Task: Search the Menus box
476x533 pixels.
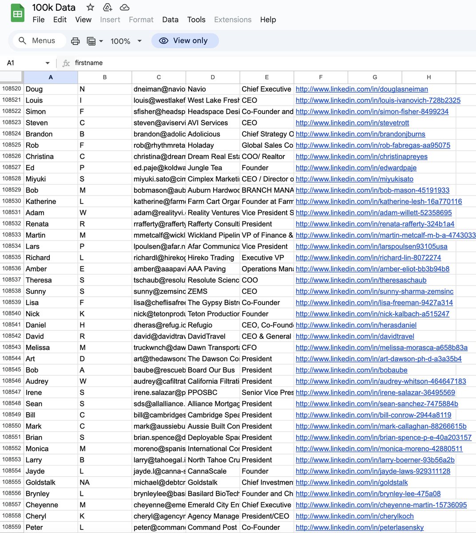Action: (39, 40)
